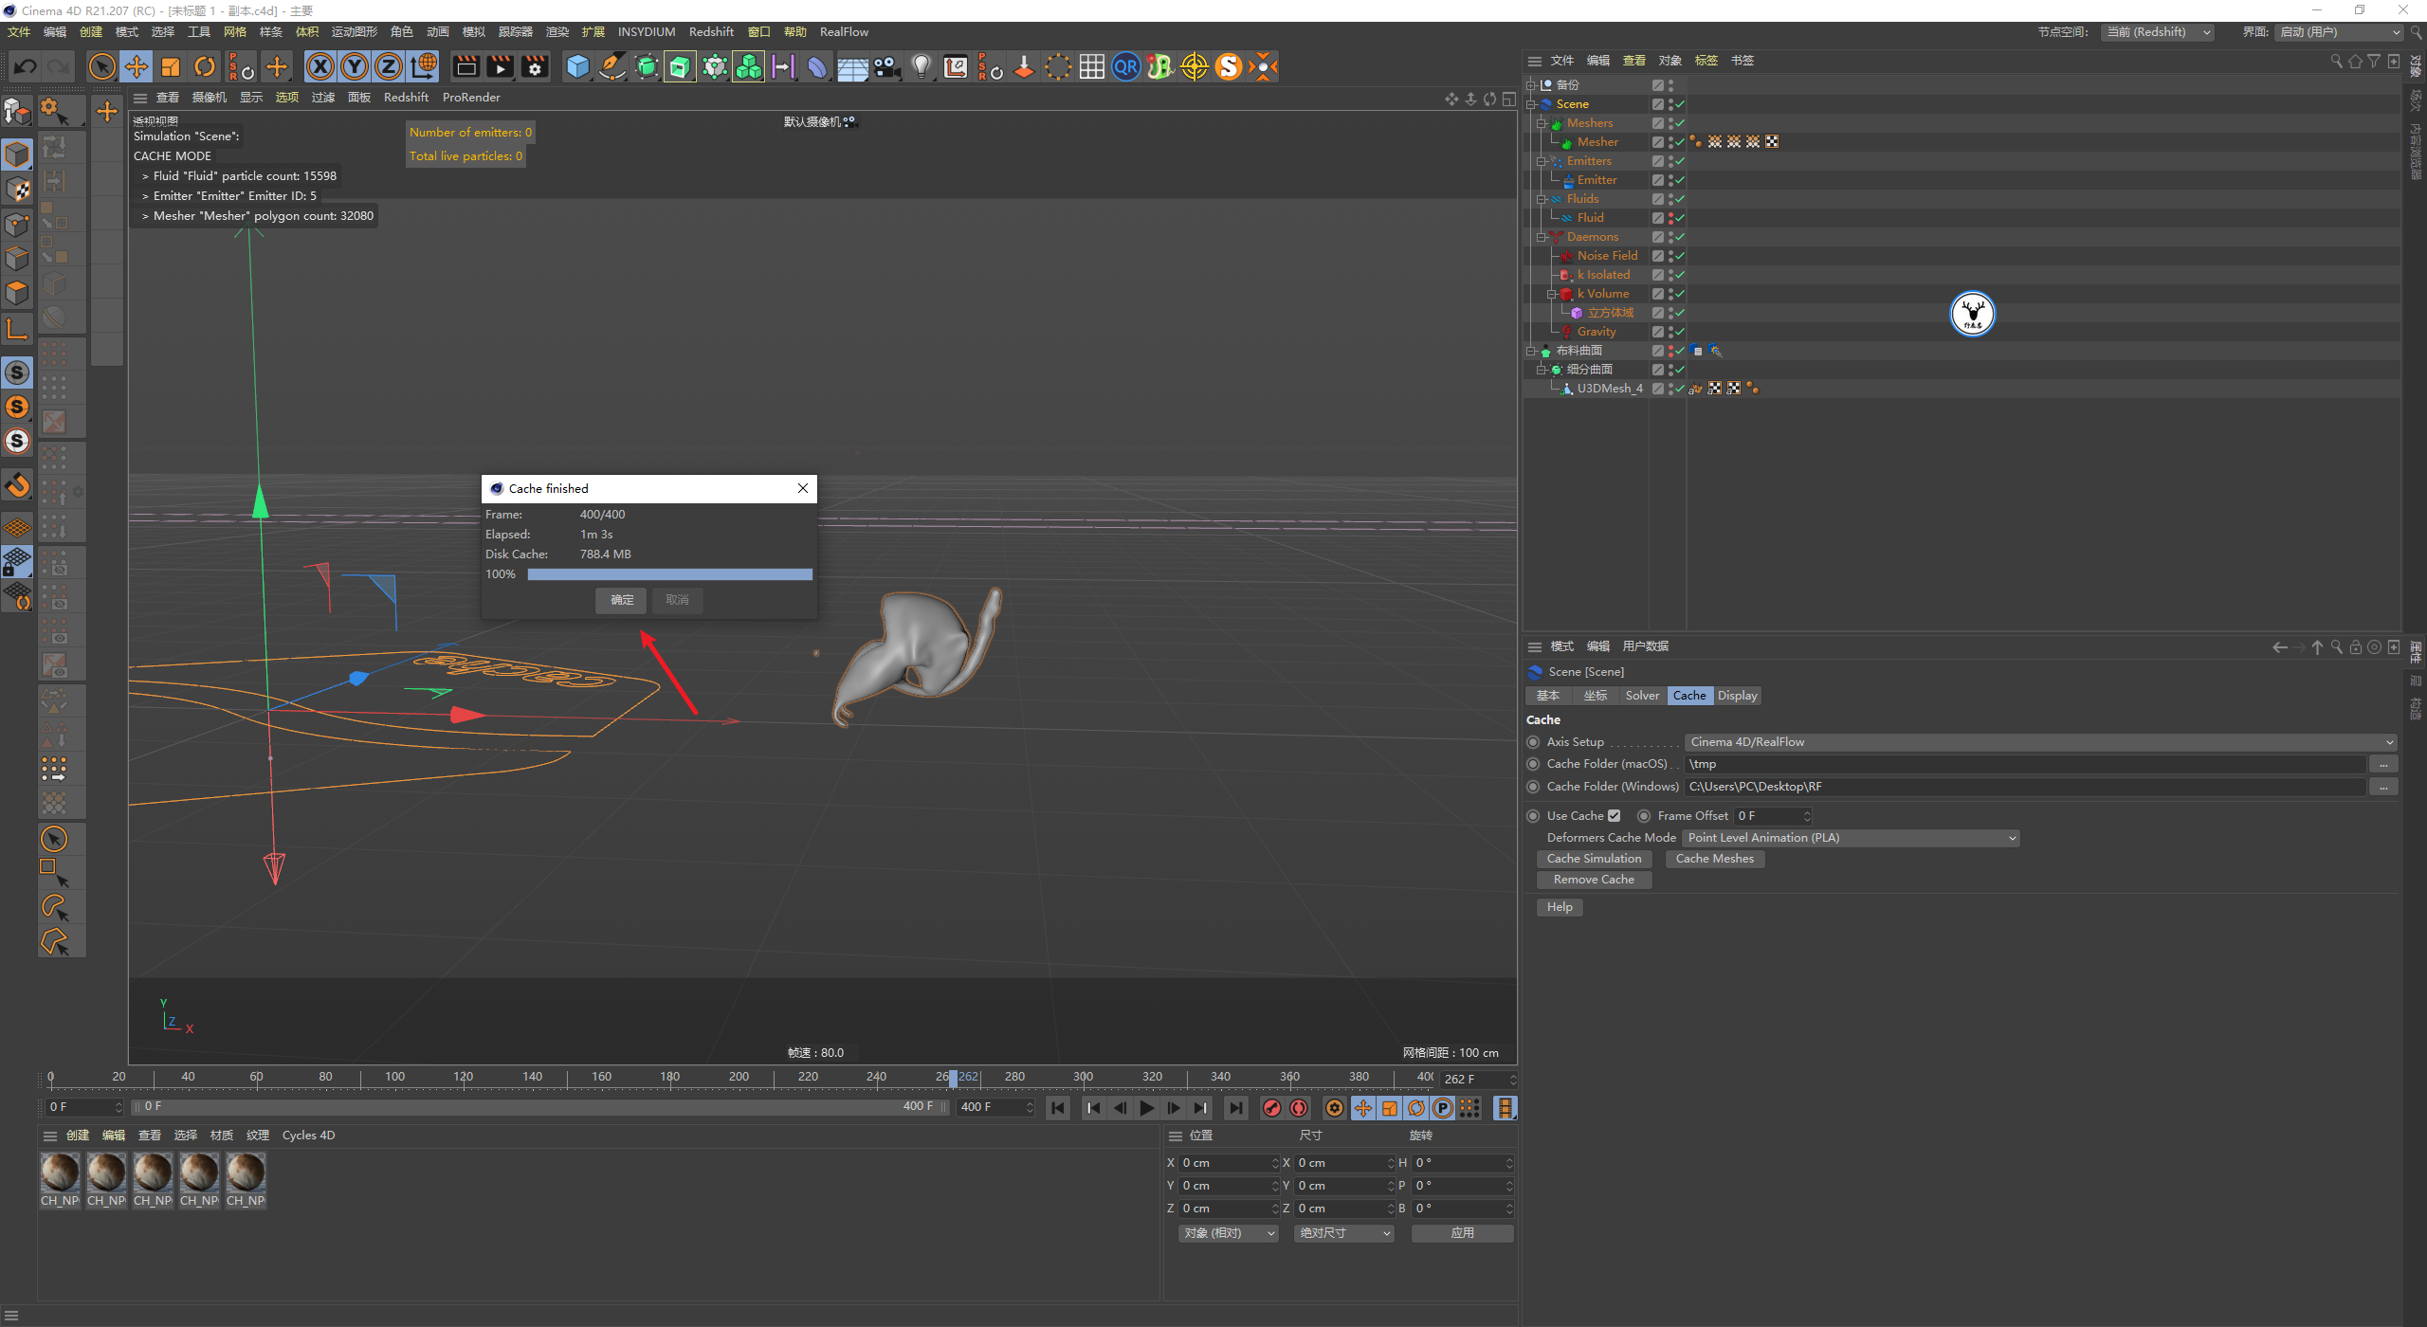This screenshot has height=1327, width=2427.
Task: Toggle Gravity daemon visibility dots
Action: (1670, 332)
